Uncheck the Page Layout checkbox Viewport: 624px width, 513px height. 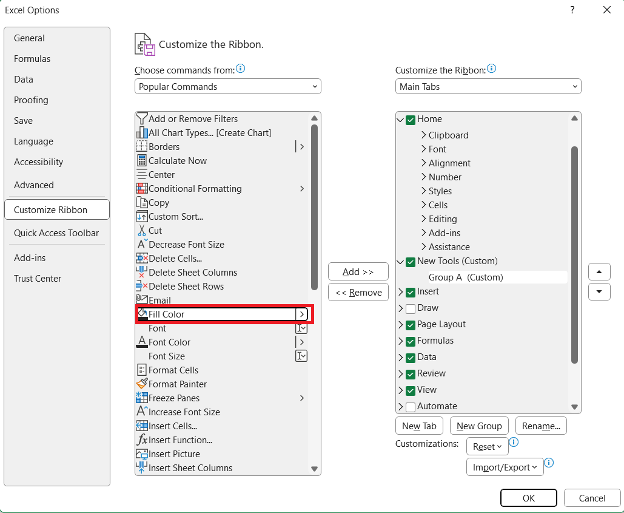click(411, 325)
